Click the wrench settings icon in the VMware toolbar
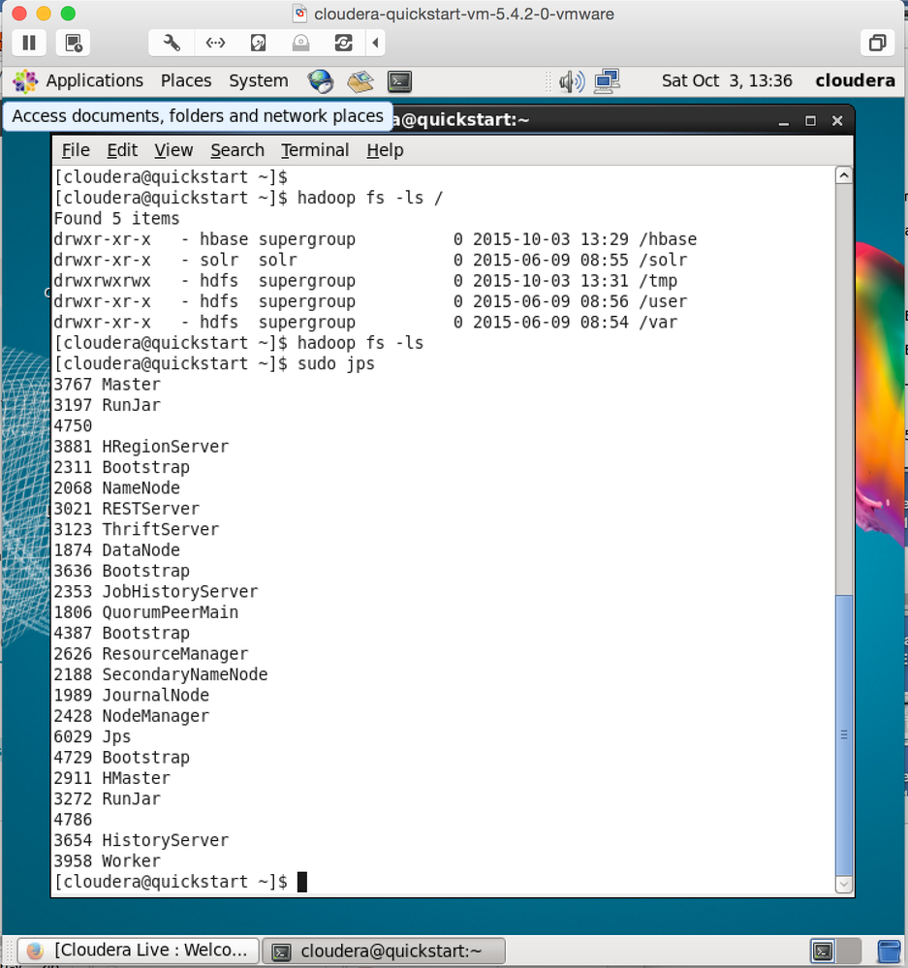 [170, 43]
